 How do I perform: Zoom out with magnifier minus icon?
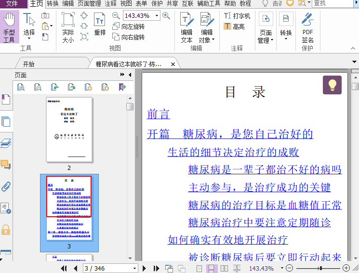pos(116,15)
